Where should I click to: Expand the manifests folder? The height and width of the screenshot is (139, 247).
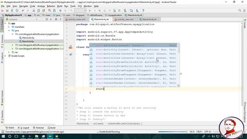pos(9,27)
